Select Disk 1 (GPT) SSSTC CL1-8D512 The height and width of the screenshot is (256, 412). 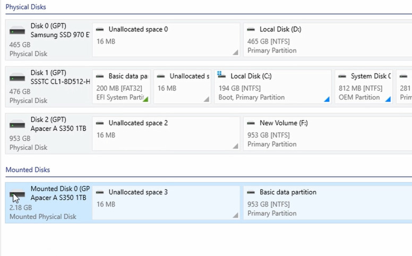tap(49, 87)
